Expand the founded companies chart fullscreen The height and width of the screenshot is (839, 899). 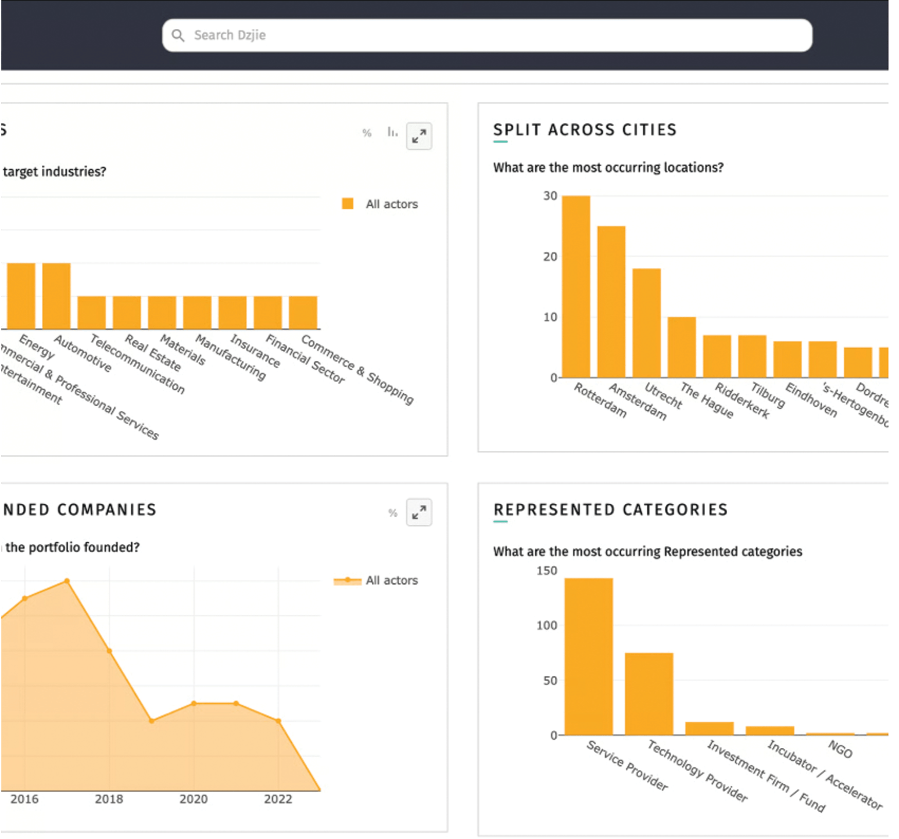coord(419,512)
